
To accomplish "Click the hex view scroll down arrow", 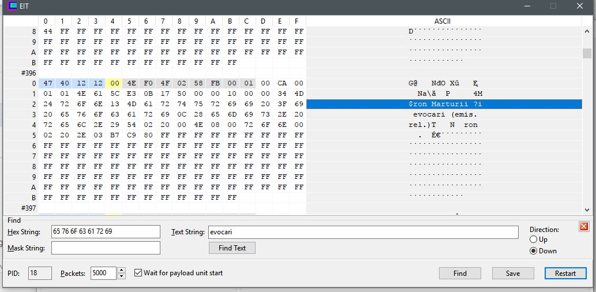I will (587, 210).
